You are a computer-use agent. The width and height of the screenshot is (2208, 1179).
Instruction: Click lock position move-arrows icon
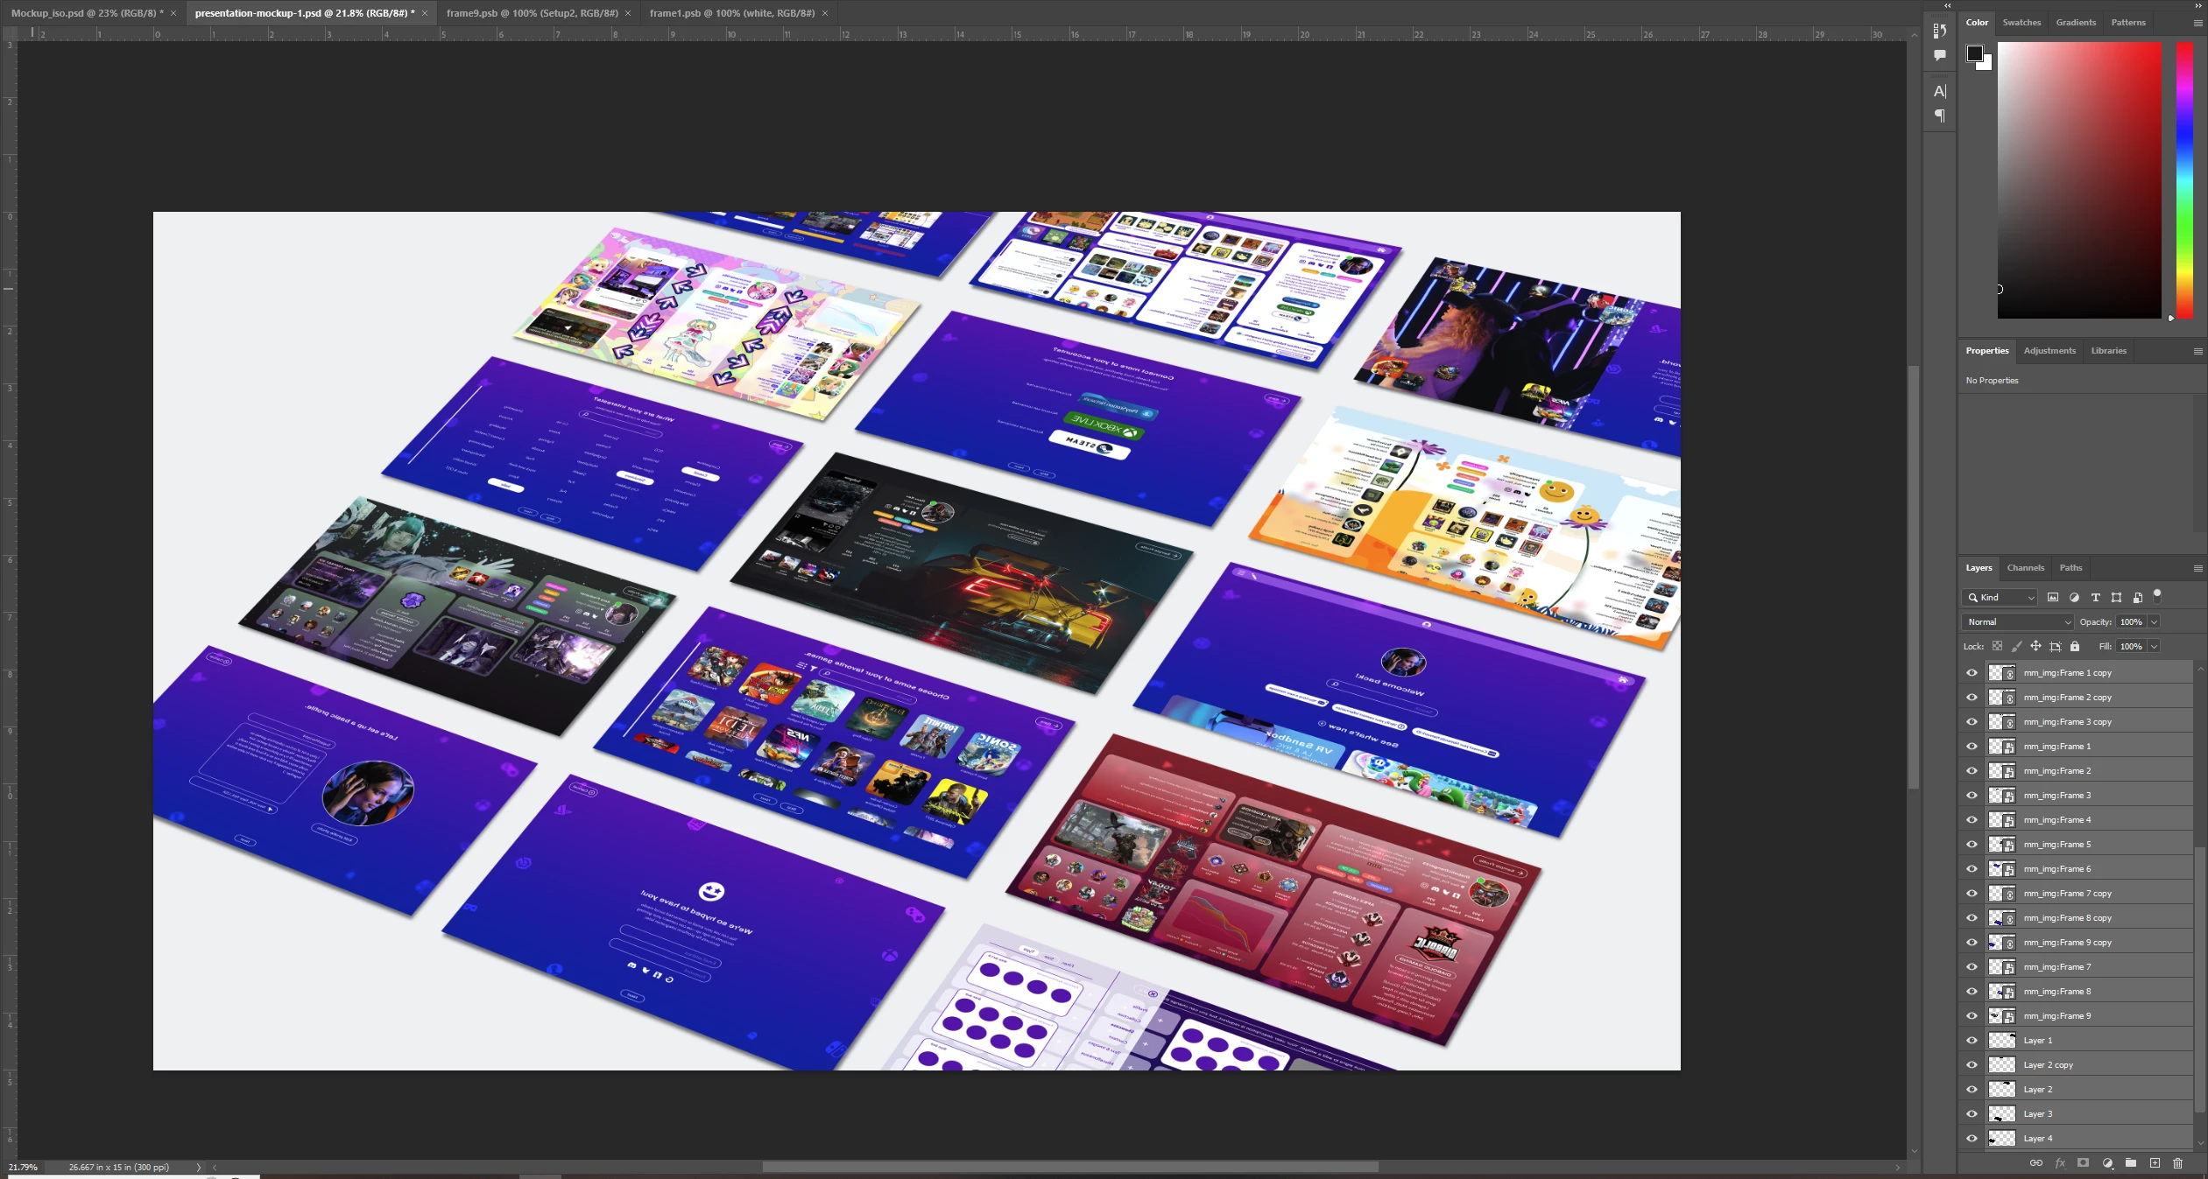point(2035,647)
